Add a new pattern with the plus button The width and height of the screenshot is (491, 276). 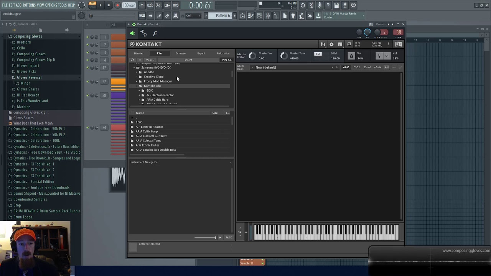[235, 16]
